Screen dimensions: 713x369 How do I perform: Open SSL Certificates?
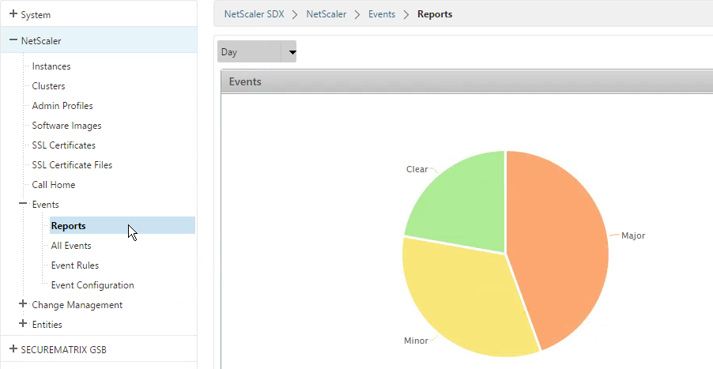64,145
